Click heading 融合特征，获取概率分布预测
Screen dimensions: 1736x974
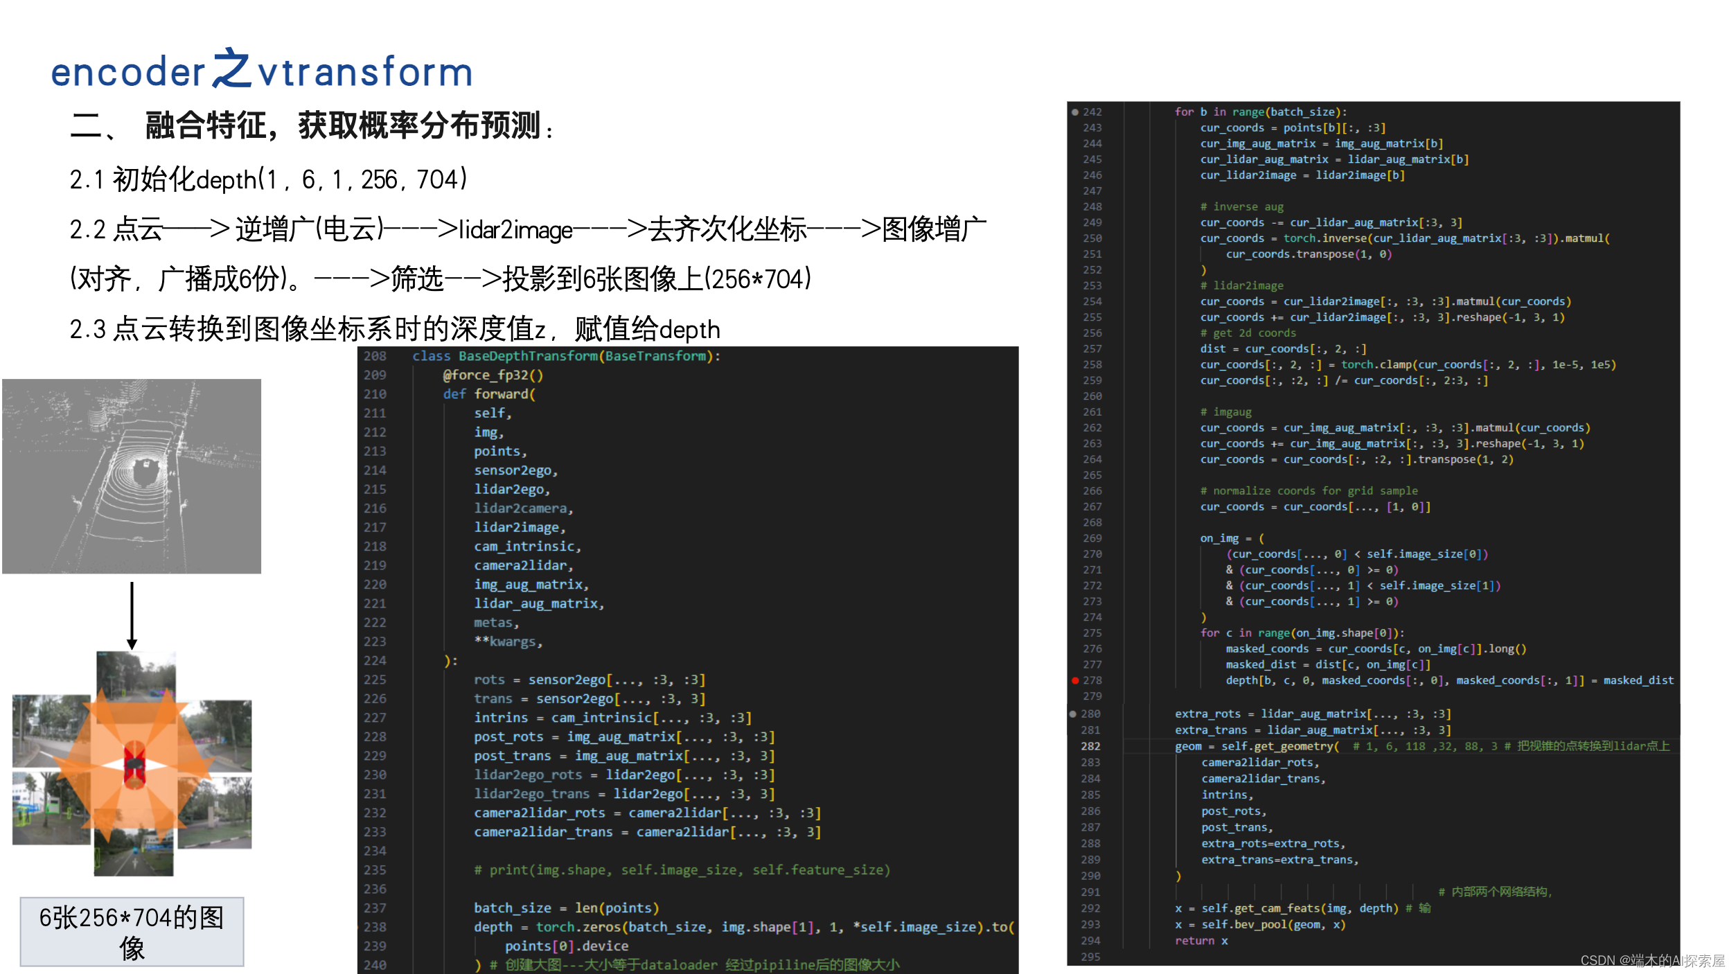click(312, 127)
